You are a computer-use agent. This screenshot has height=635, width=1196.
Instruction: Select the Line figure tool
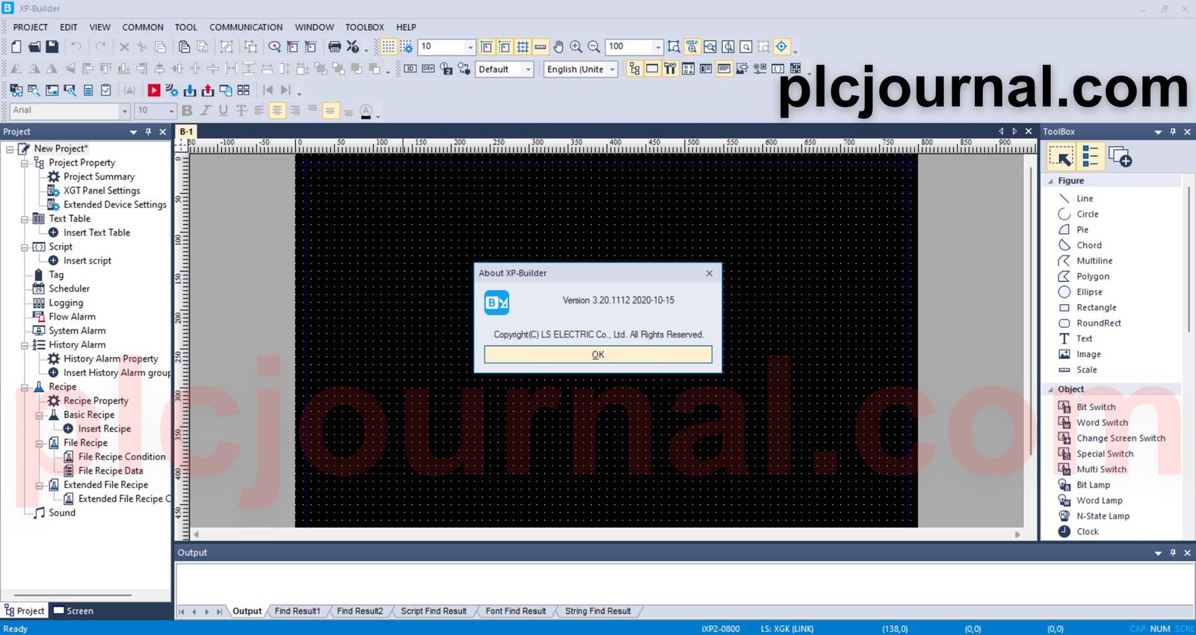(x=1076, y=199)
